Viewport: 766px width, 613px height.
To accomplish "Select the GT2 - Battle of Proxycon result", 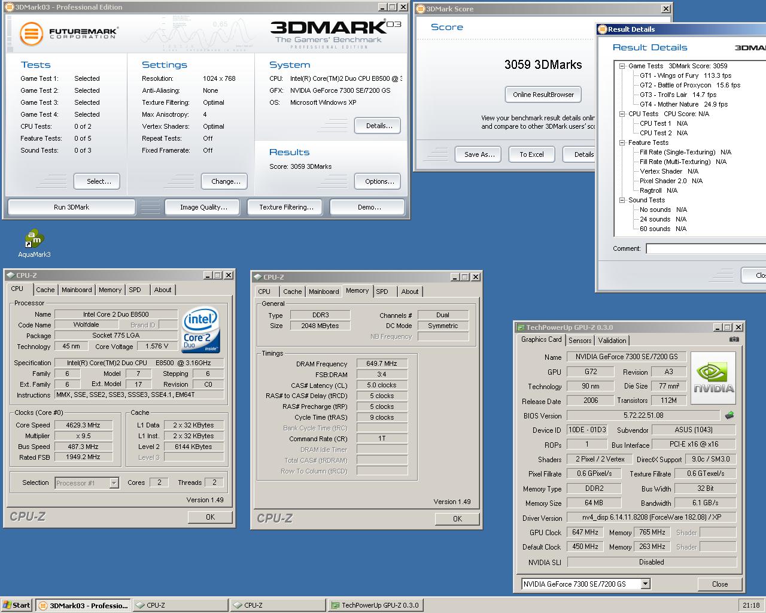I will pos(689,85).
